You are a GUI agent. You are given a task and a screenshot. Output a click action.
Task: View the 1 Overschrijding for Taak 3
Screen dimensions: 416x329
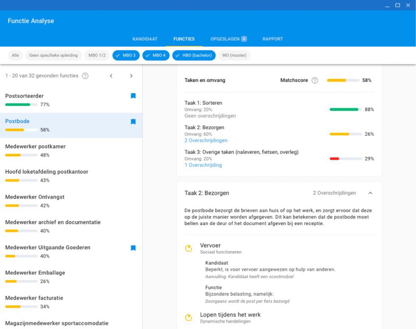(202, 165)
